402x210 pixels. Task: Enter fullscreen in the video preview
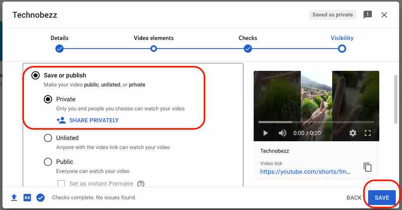click(x=368, y=133)
